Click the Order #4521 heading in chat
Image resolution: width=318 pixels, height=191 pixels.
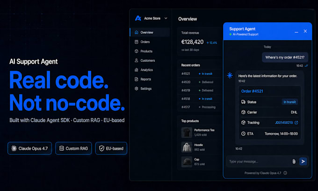pos(252,91)
